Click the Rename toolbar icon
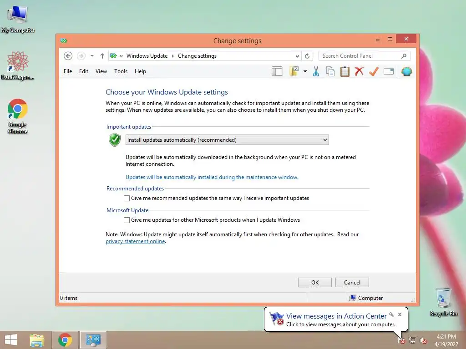 click(x=389, y=71)
